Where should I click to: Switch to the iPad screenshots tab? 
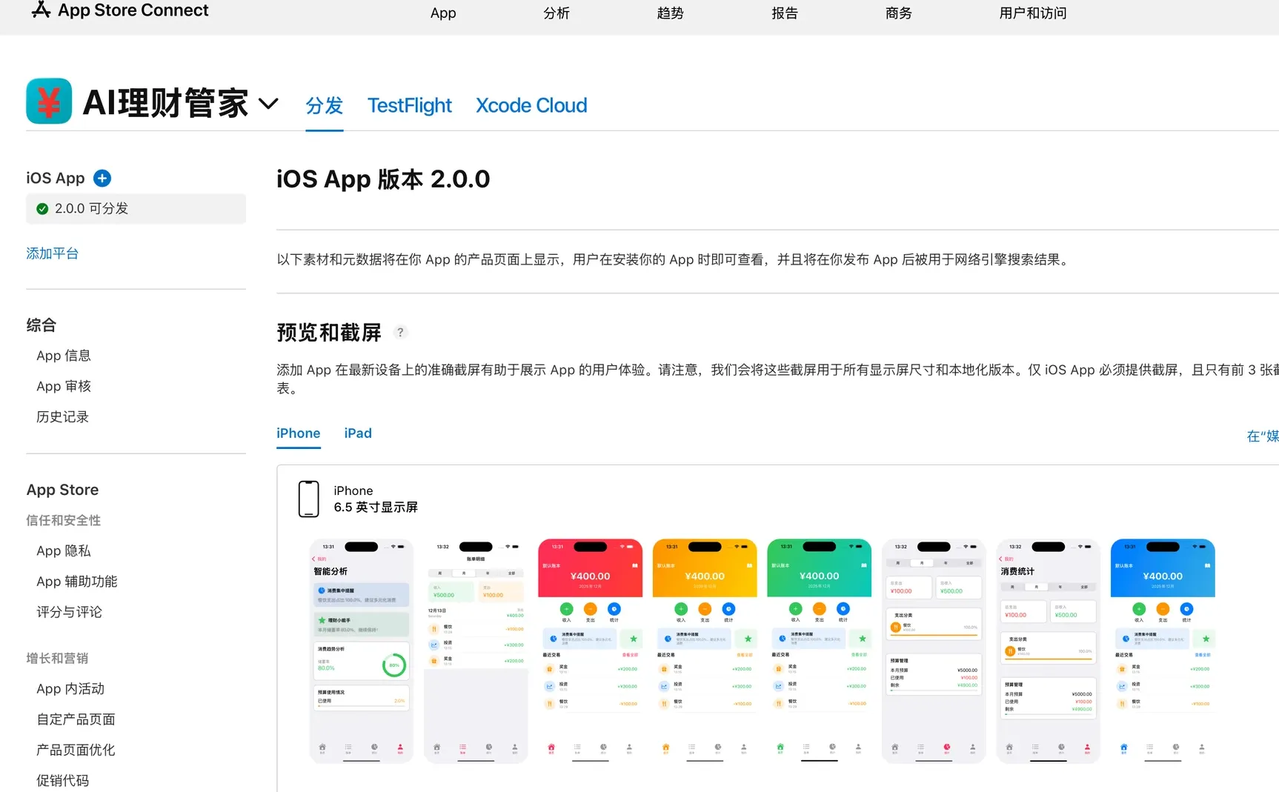[358, 433]
